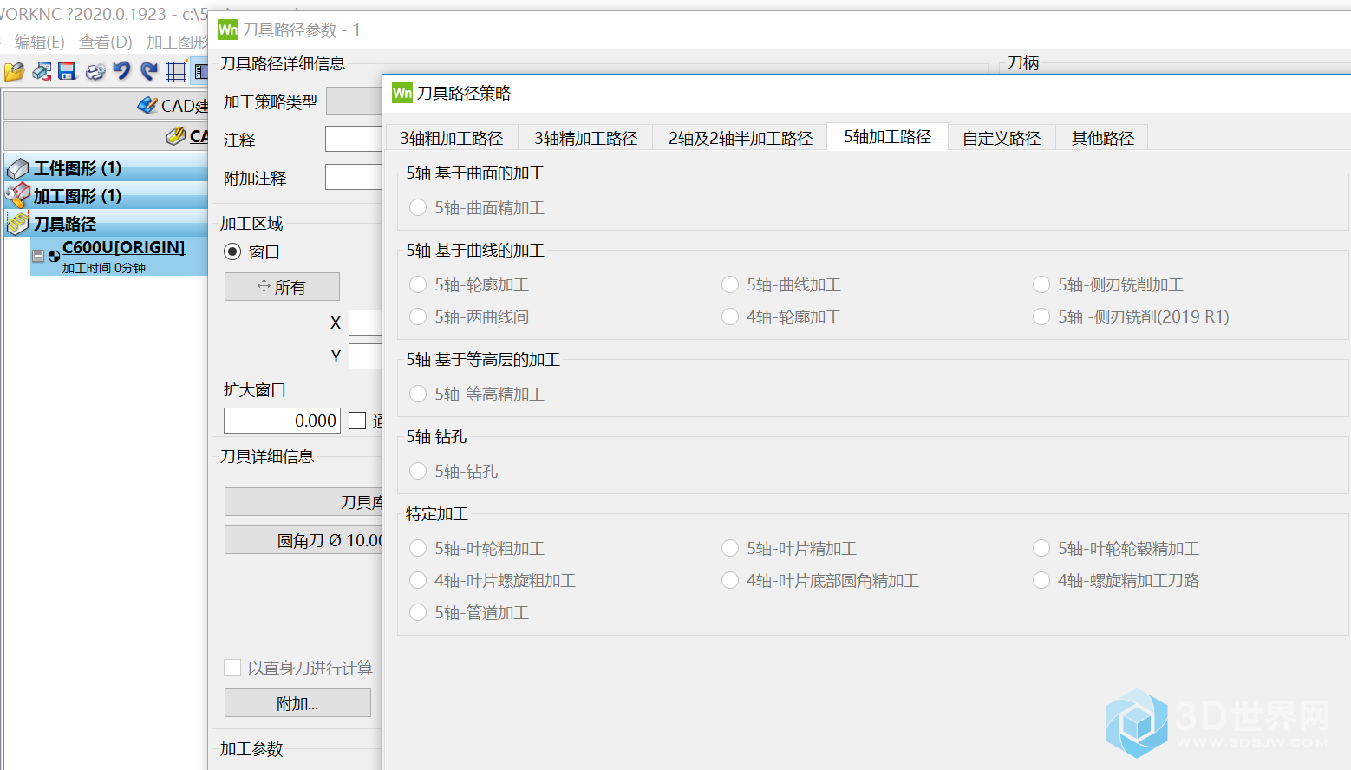Open the 编辑(E) menu

pyautogui.click(x=40, y=42)
